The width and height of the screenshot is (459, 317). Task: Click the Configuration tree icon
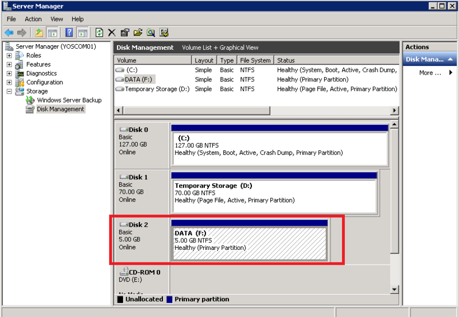[x=20, y=83]
